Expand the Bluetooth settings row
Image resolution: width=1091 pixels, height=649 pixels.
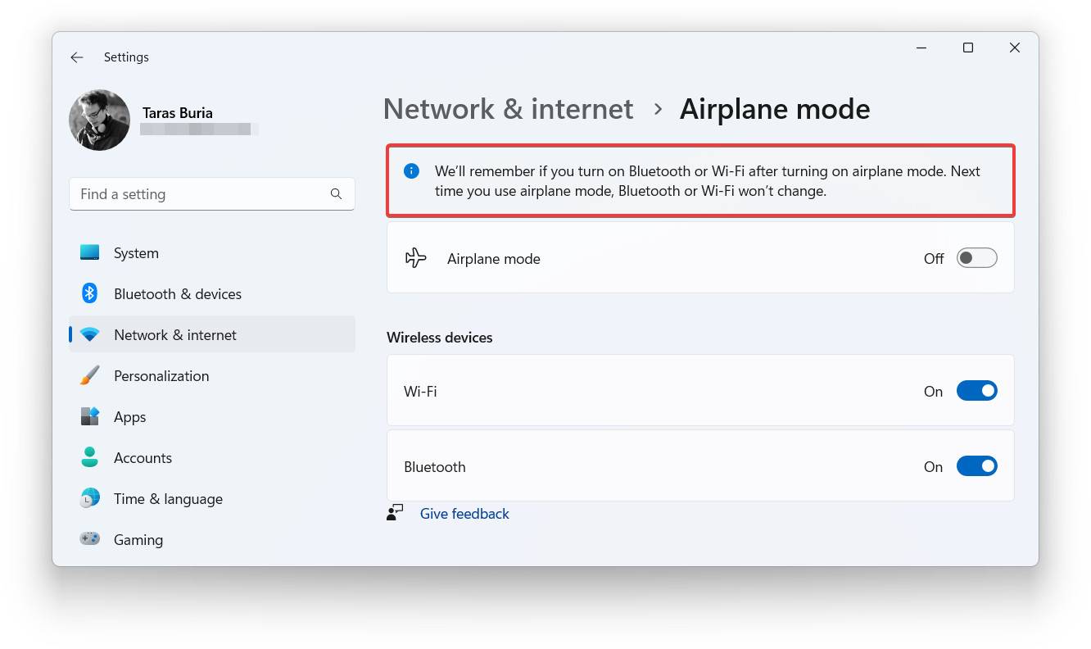[x=655, y=465]
